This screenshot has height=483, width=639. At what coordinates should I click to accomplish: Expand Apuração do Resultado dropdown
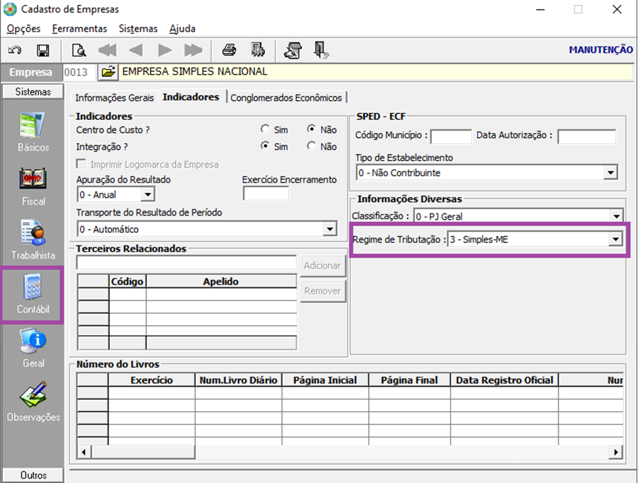tap(148, 195)
